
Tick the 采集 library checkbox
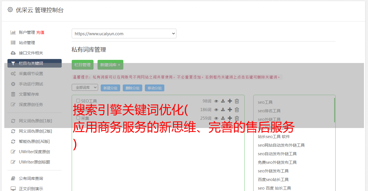point(78,118)
